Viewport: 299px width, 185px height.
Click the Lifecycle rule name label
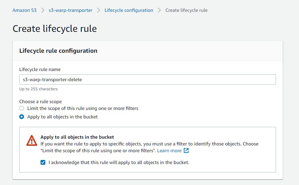coord(40,69)
